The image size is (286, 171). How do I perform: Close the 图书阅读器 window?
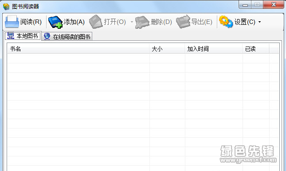[x=274, y=4]
